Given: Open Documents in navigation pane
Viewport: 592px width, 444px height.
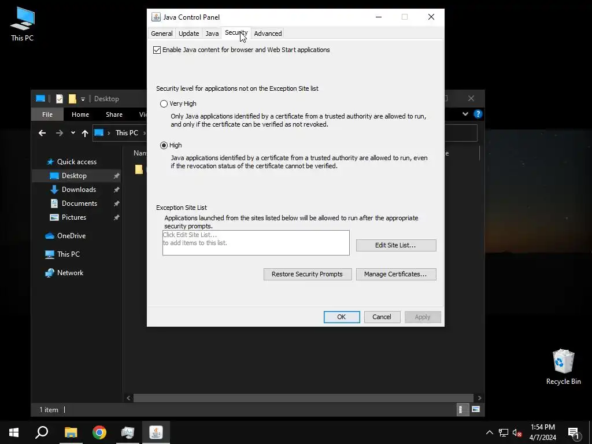Looking at the screenshot, I should pos(79,203).
